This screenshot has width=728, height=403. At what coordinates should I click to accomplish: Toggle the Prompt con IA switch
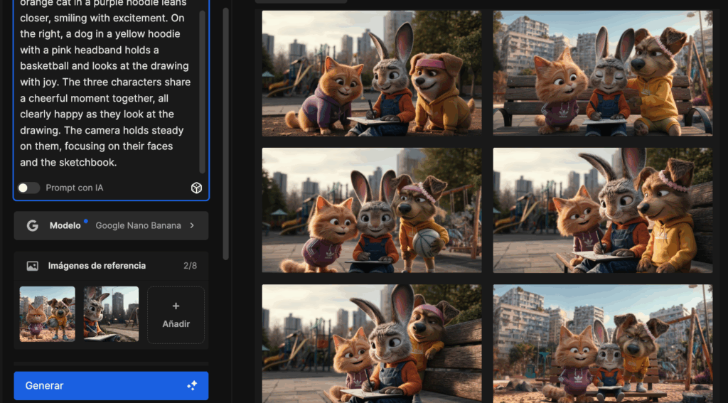coord(29,188)
